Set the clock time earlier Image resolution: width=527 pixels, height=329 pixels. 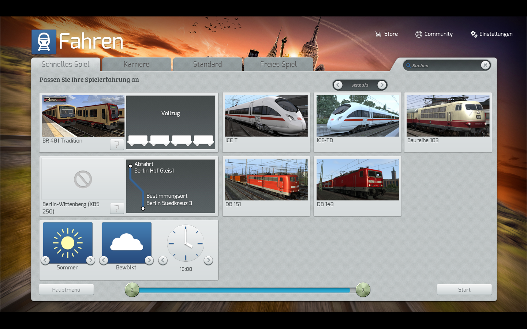[x=163, y=260]
